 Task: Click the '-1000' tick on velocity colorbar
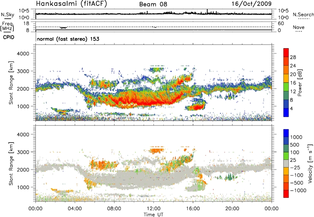pyautogui.click(x=298, y=190)
